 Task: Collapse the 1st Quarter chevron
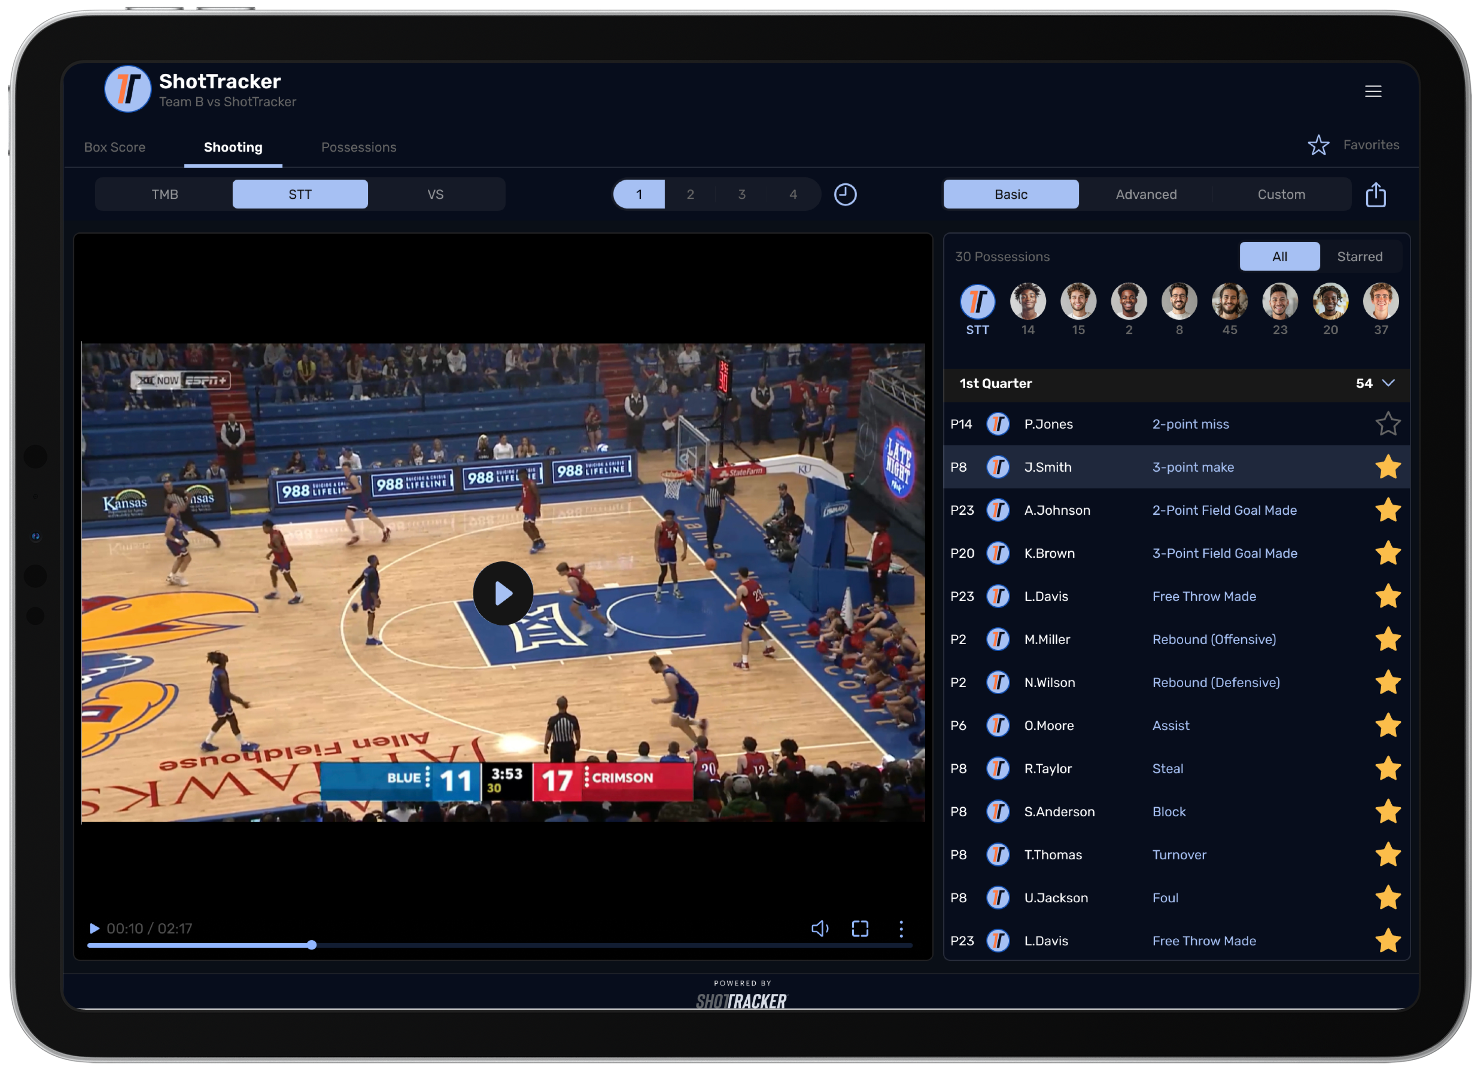1389,383
